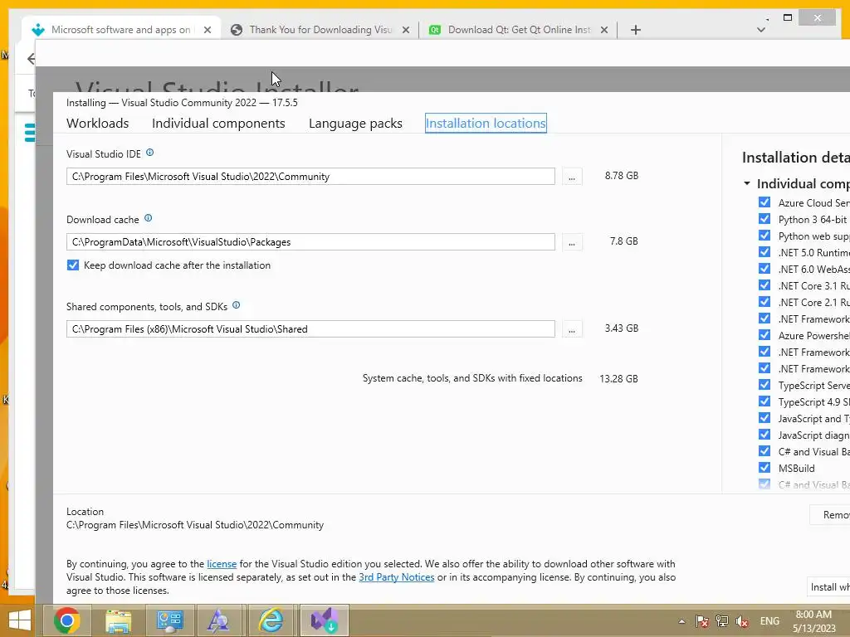Close the Thank You for Downloading tab
This screenshot has width=850, height=637.
click(405, 30)
